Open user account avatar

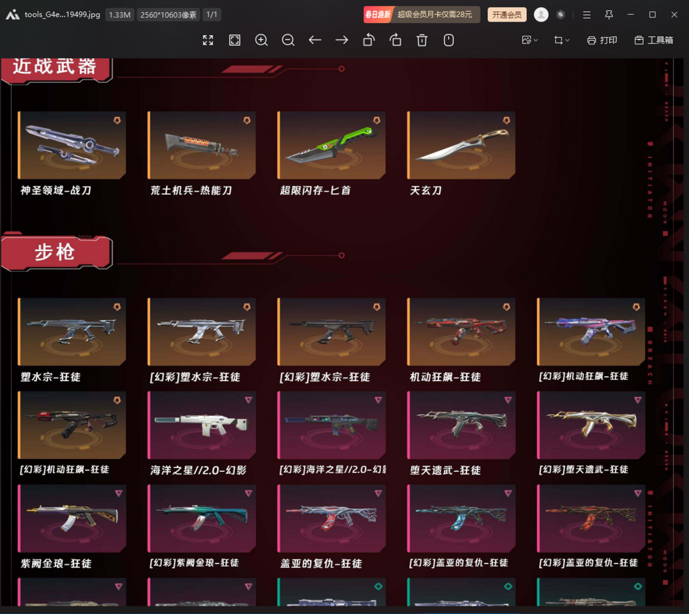click(x=541, y=15)
